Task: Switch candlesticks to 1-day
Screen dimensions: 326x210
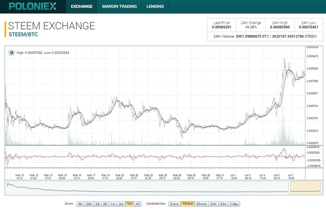Action: tap(234, 204)
